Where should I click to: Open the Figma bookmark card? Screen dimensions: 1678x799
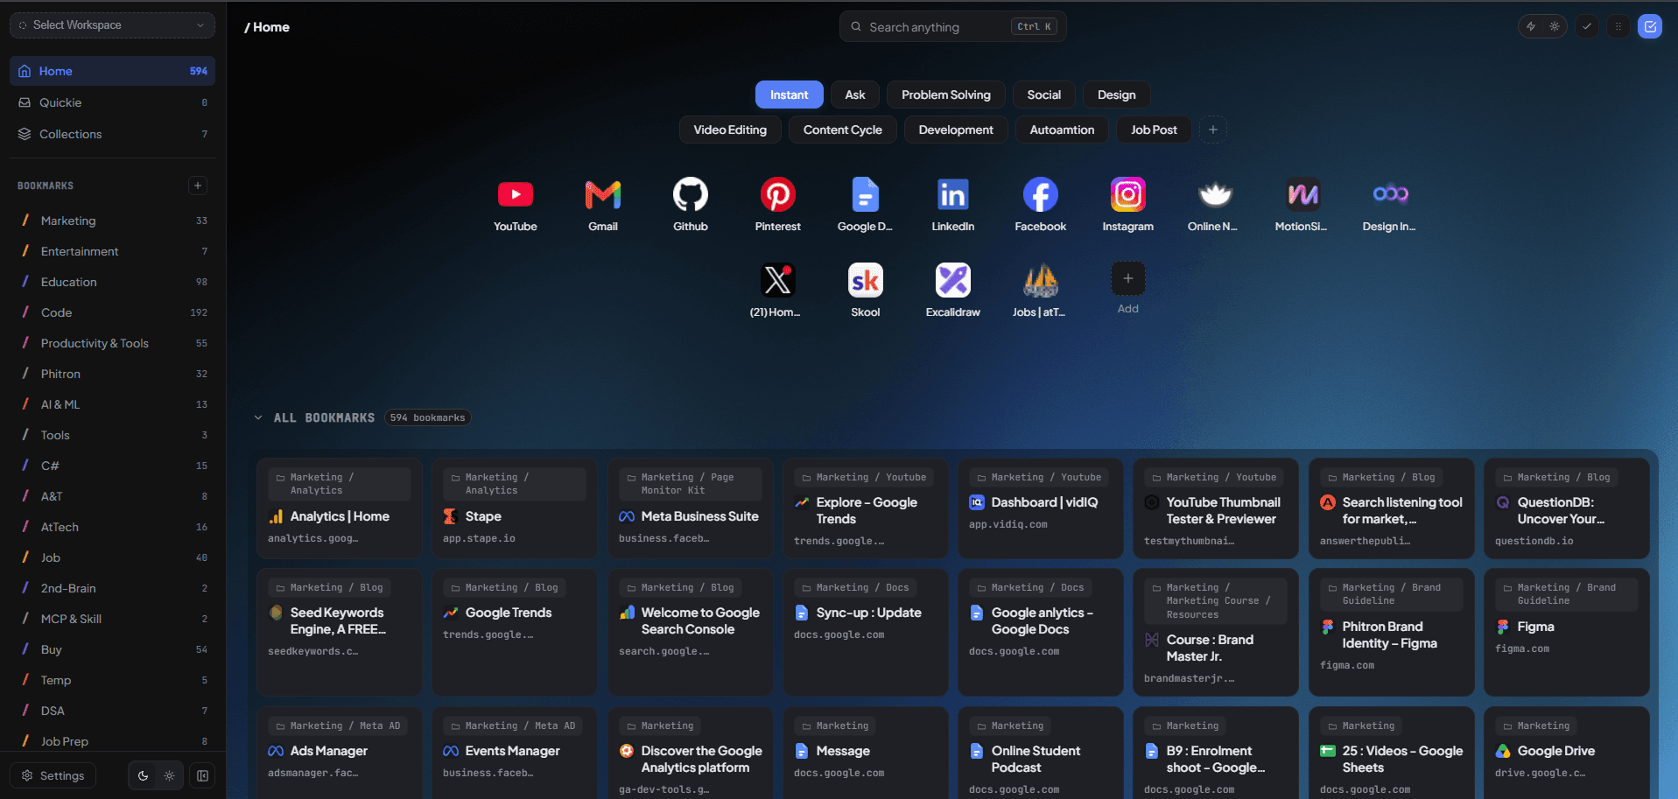point(1567,632)
